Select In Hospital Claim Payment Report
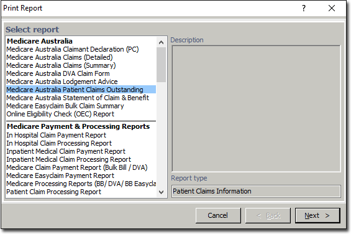 [81, 135]
